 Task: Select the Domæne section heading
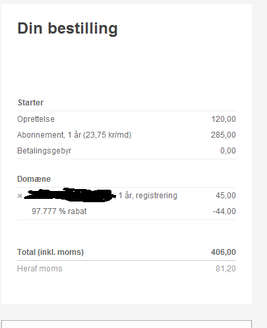(34, 179)
